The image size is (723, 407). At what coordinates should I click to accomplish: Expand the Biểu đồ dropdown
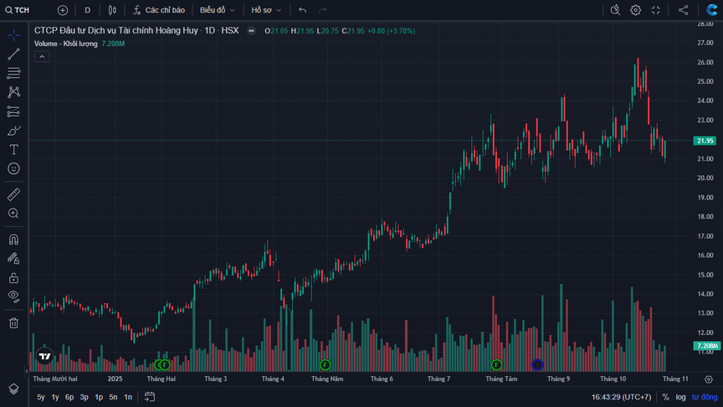pyautogui.click(x=217, y=10)
